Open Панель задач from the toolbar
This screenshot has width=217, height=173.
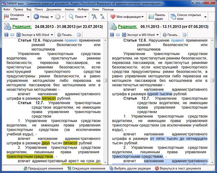click(x=157, y=16)
